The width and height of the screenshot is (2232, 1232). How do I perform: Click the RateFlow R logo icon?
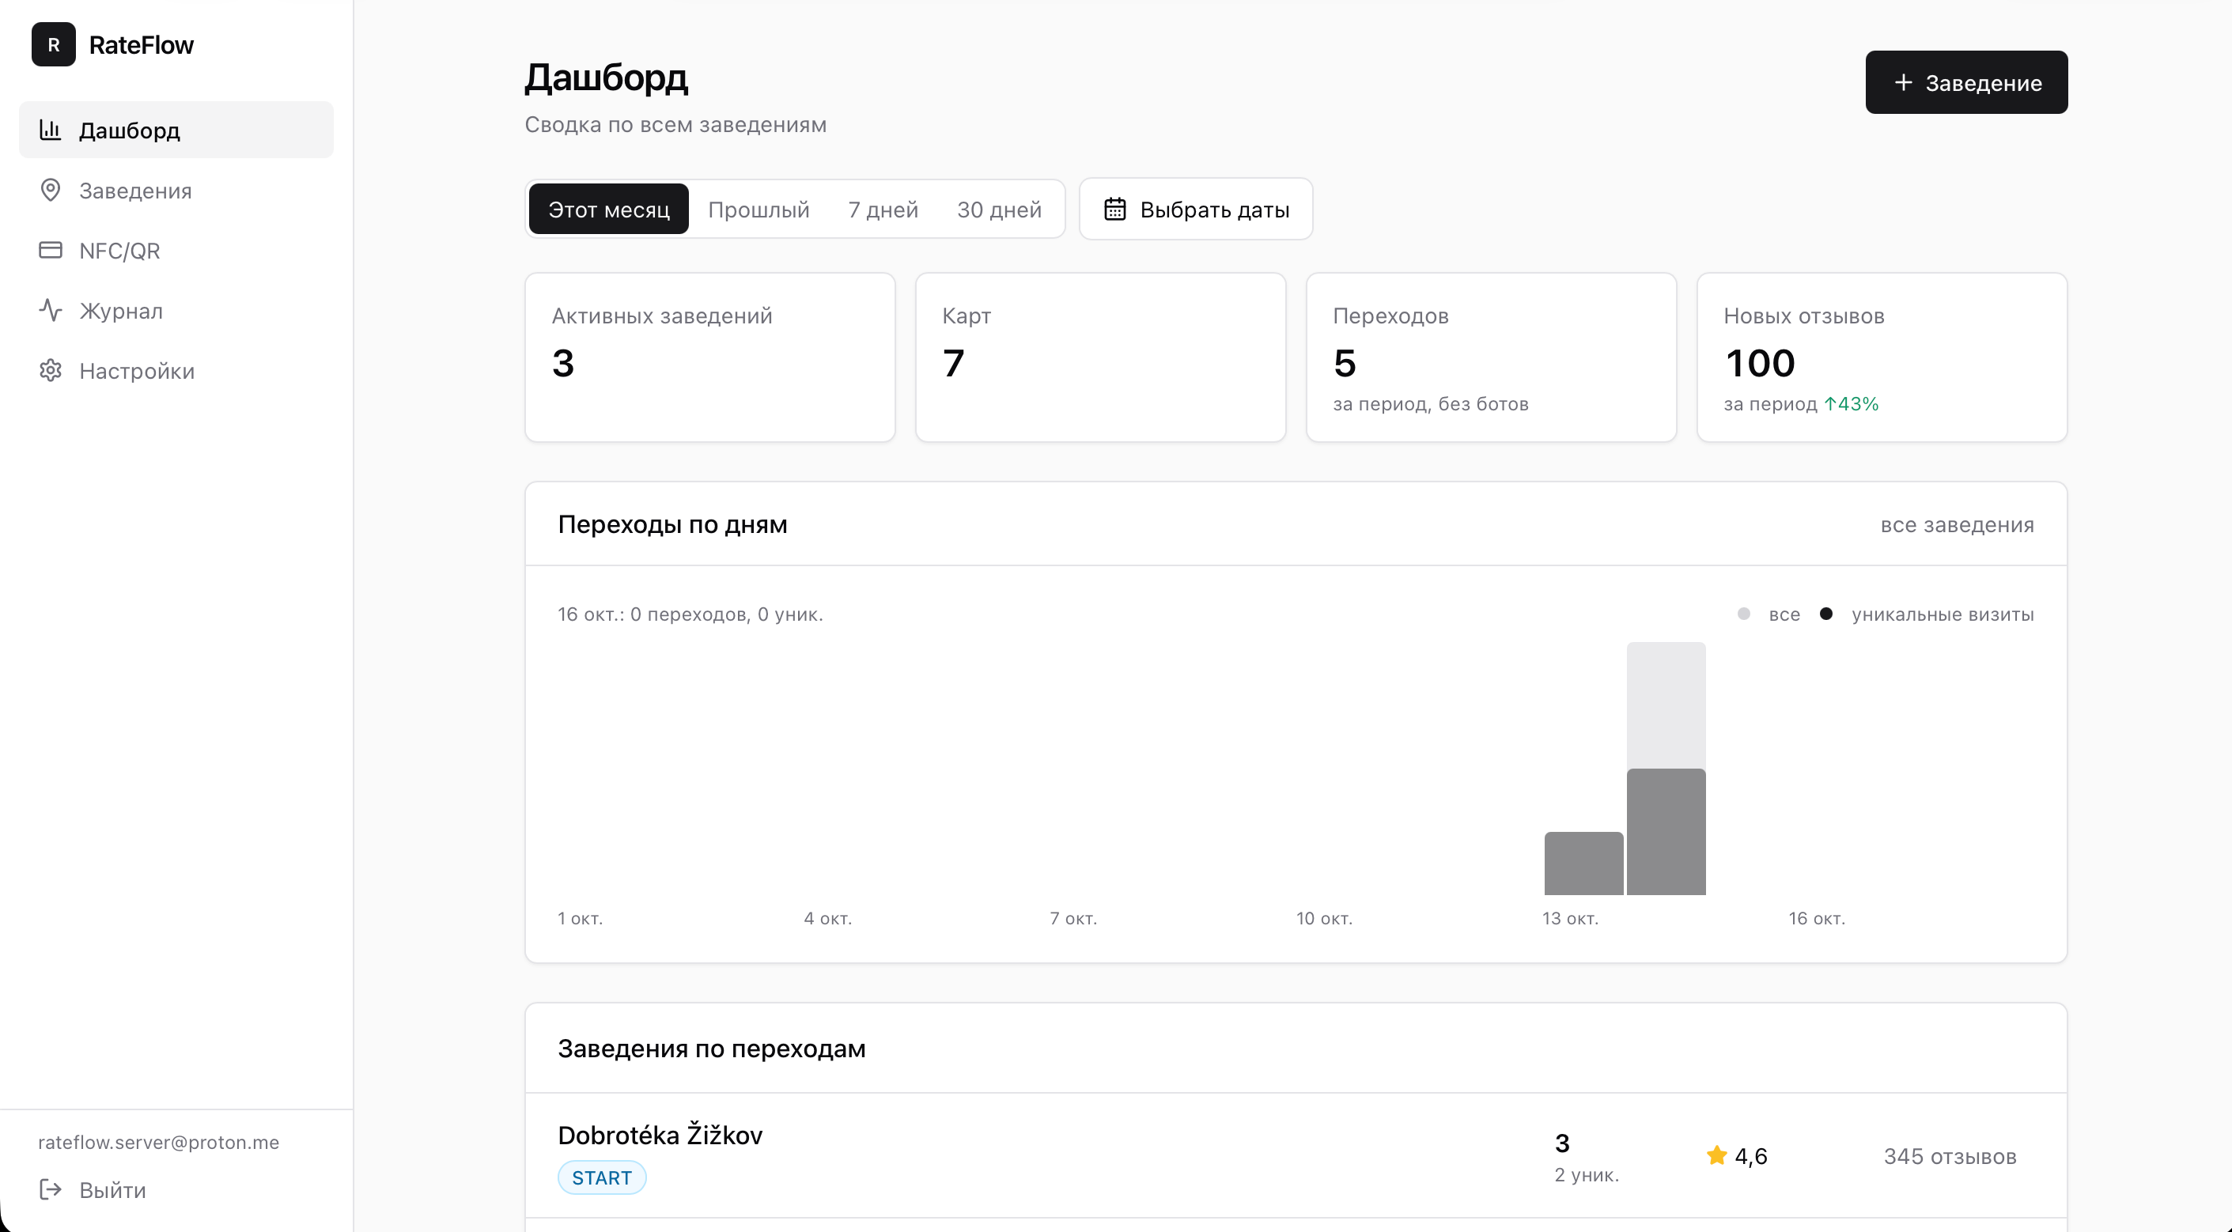click(x=54, y=44)
